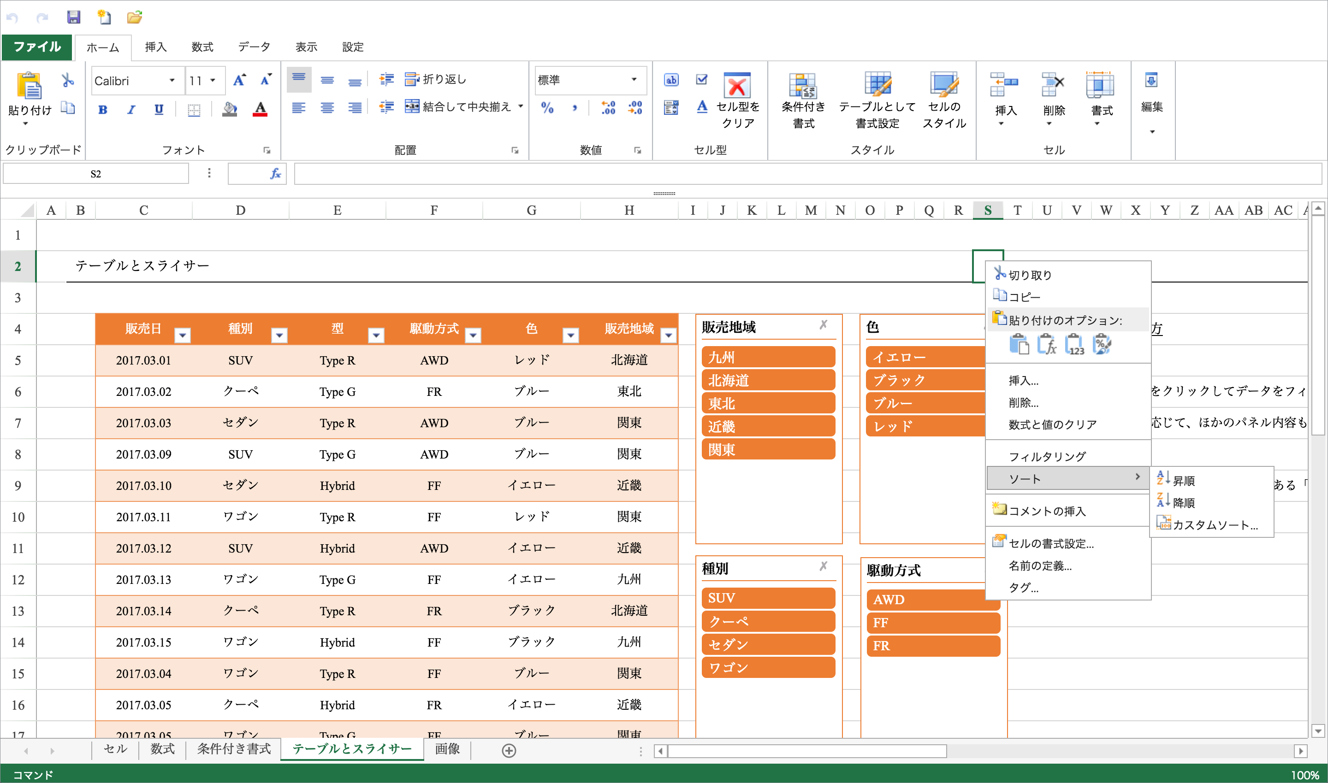This screenshot has height=783, width=1328.
Task: Filter slicer by 九州 region
Action: click(769, 357)
